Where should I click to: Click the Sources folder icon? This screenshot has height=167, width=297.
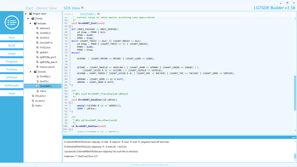pyautogui.click(x=35, y=71)
